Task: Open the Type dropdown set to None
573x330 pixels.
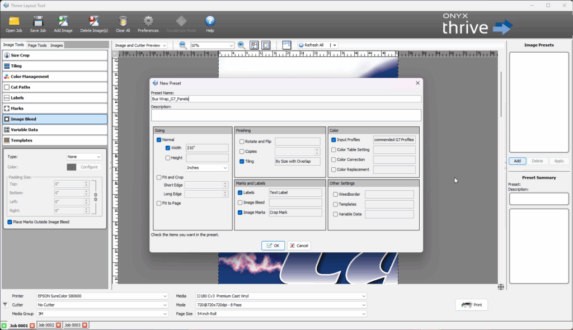Action: [x=84, y=157]
